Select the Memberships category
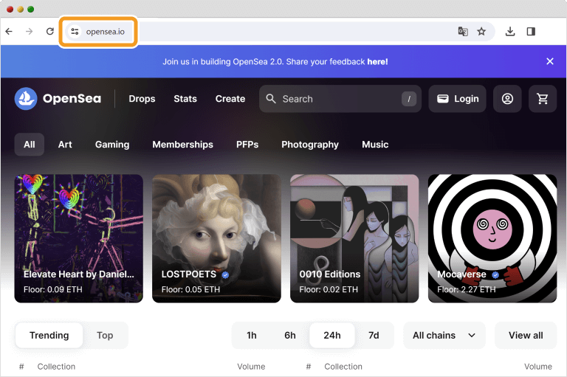 [x=182, y=145]
